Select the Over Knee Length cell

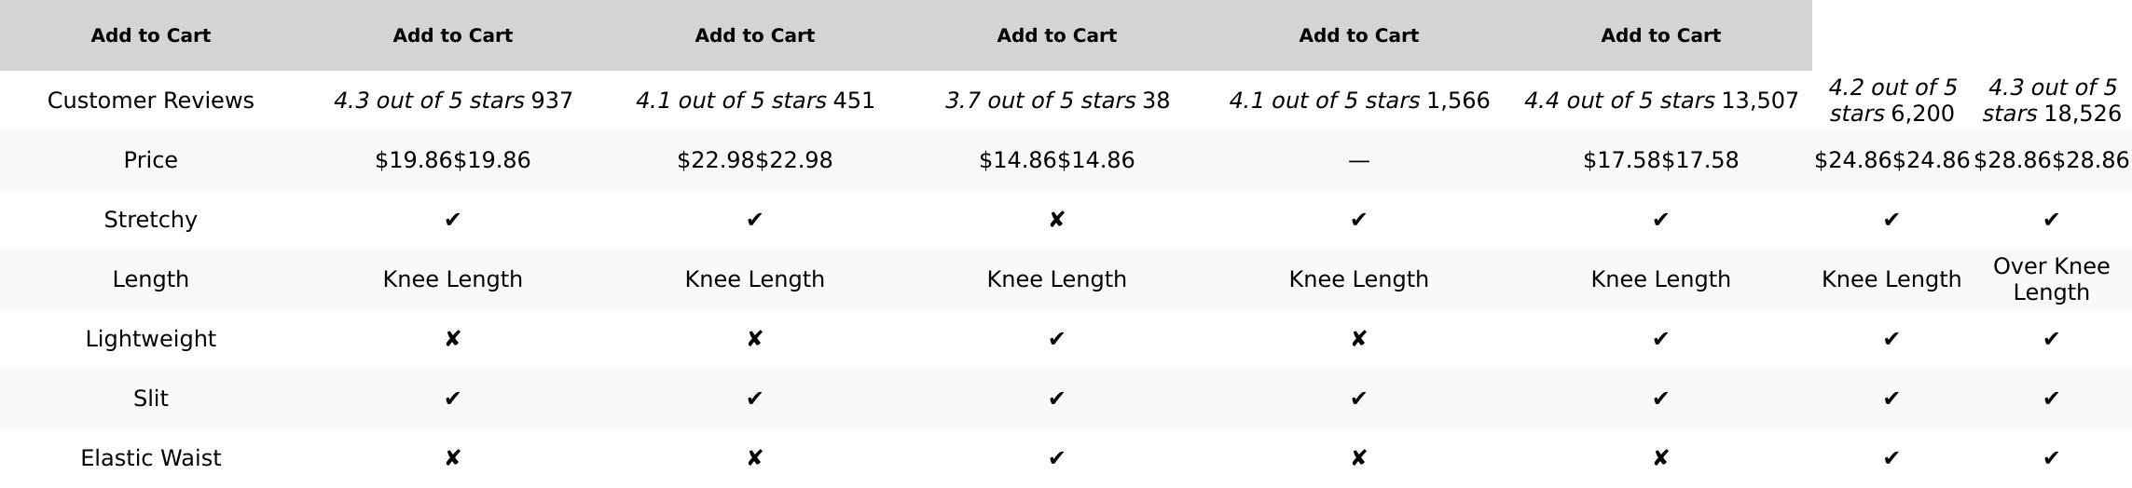pos(2051,279)
